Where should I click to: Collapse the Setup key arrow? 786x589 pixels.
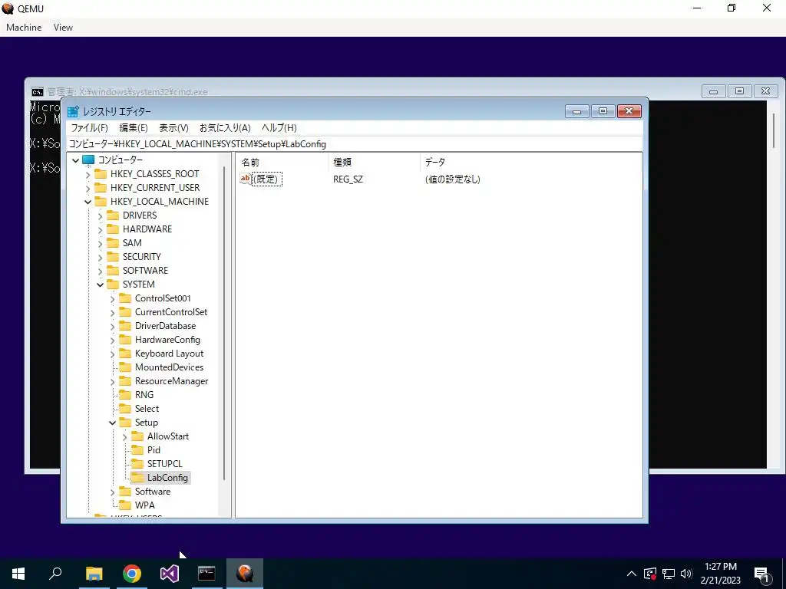[x=112, y=423]
